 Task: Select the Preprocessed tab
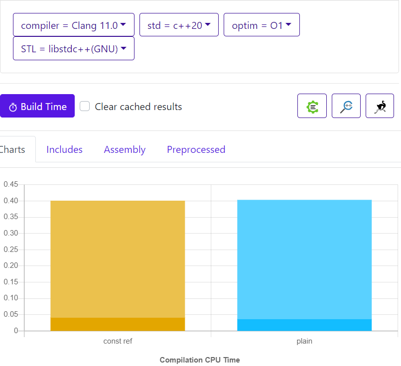(196, 149)
